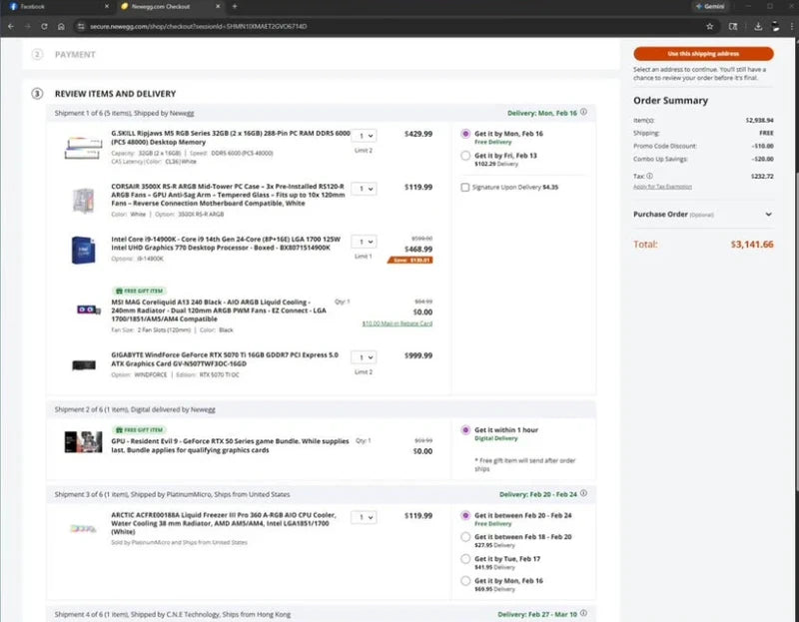Select Get it between Feb 18 - Feb 20

465,537
